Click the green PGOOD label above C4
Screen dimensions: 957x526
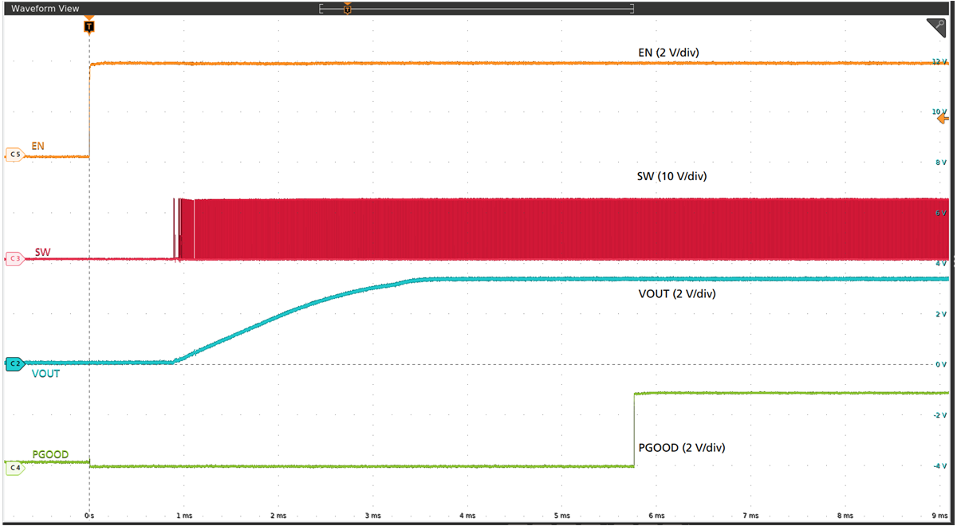coord(50,455)
